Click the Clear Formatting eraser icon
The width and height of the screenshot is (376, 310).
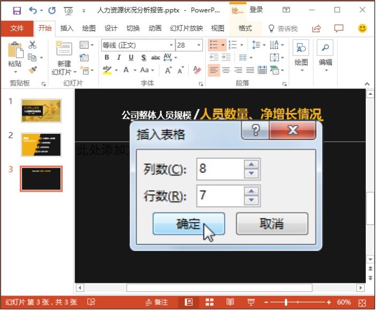click(x=197, y=70)
